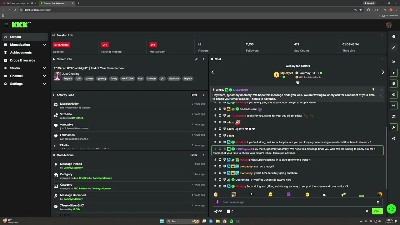
Task: Toggle the clipboard panel icon in right sidebar
Action: (393, 83)
